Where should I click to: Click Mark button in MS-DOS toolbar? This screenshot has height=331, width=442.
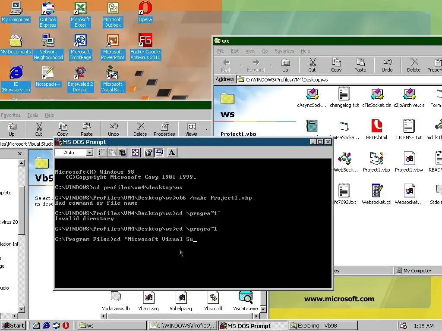coord(102,153)
